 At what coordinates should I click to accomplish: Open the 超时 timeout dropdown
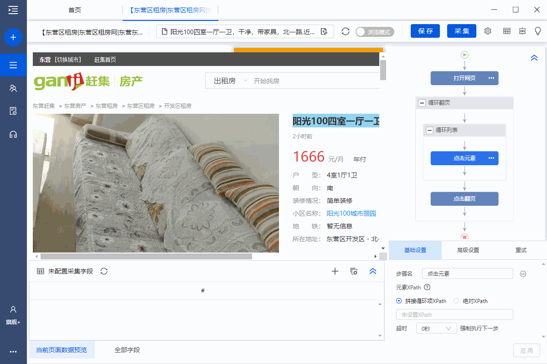[x=436, y=328]
